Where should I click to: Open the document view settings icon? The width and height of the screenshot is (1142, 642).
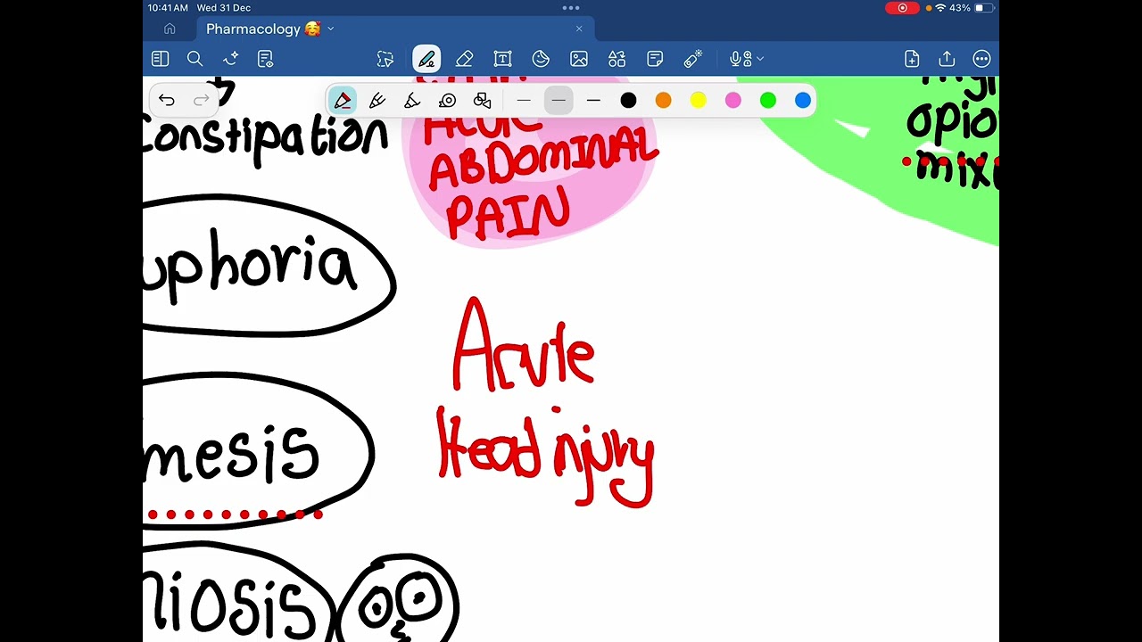click(265, 59)
